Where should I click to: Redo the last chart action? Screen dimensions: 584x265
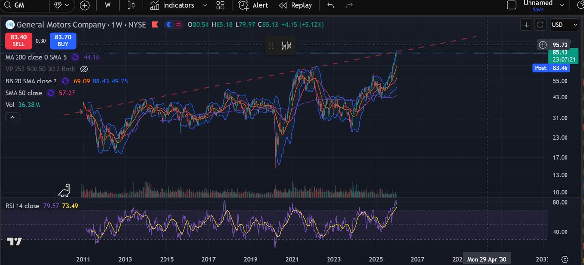click(348, 5)
